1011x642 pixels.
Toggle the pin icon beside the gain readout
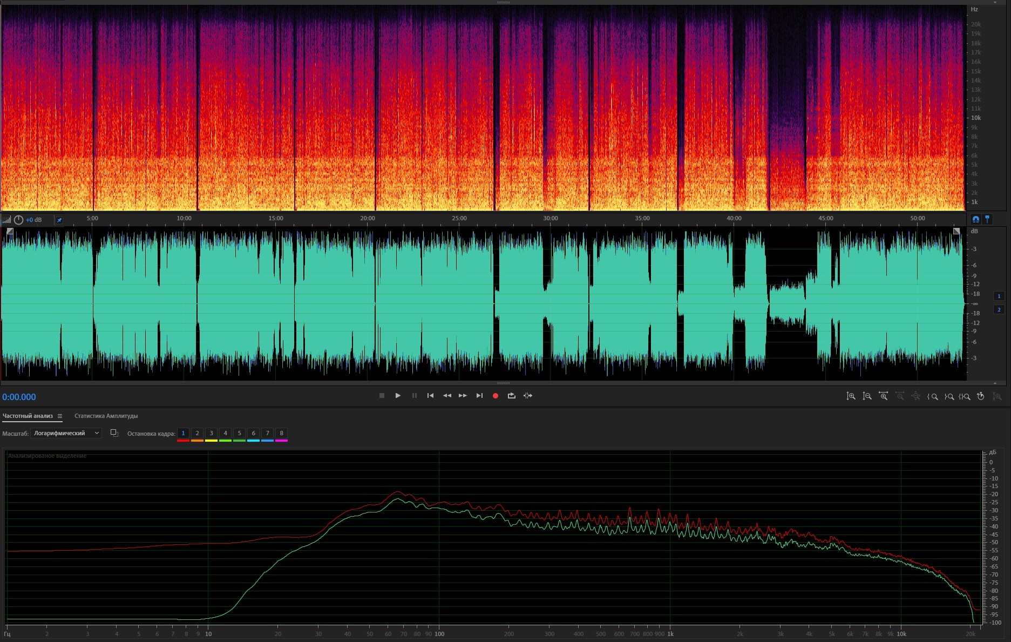pyautogui.click(x=59, y=220)
